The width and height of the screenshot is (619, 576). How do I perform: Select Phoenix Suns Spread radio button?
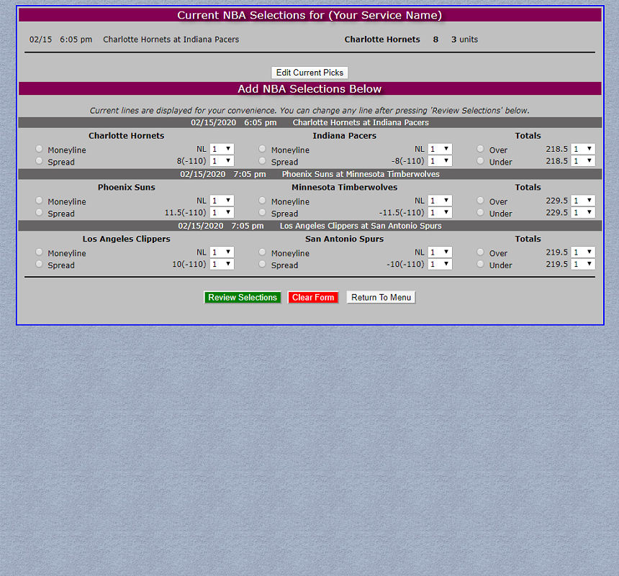tap(39, 212)
